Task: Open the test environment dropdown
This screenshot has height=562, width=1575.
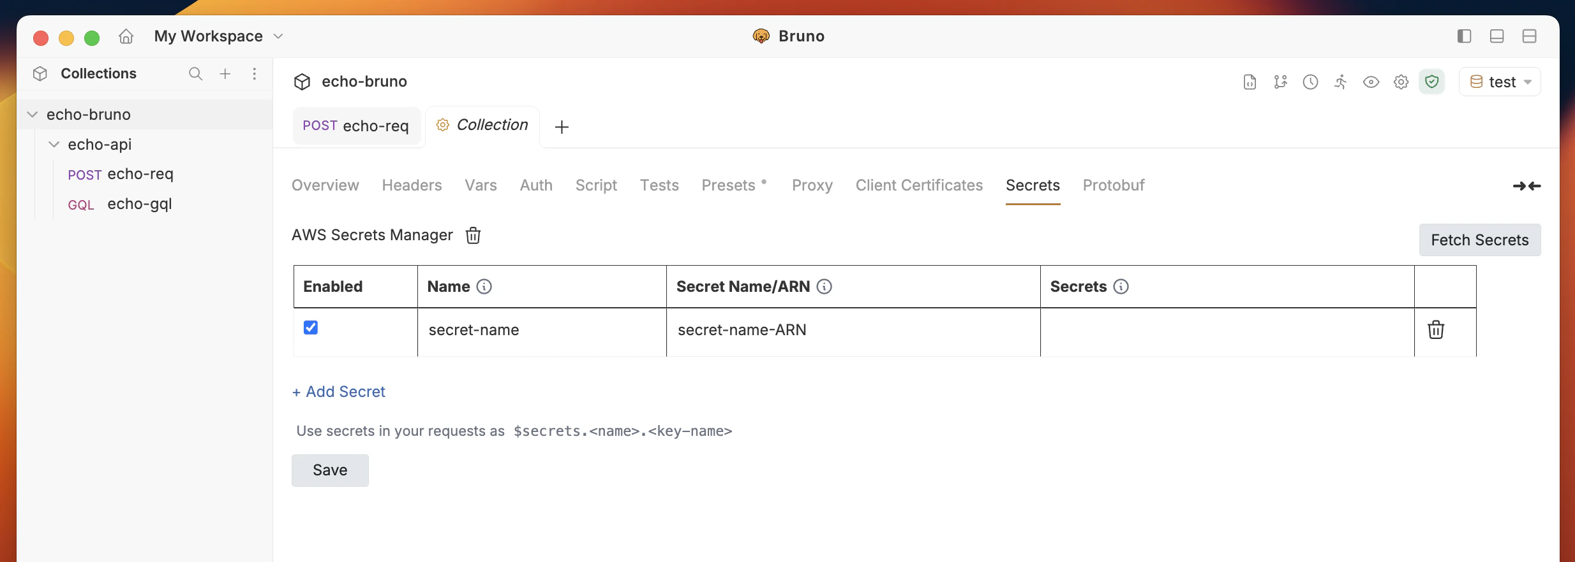Action: click(1500, 82)
